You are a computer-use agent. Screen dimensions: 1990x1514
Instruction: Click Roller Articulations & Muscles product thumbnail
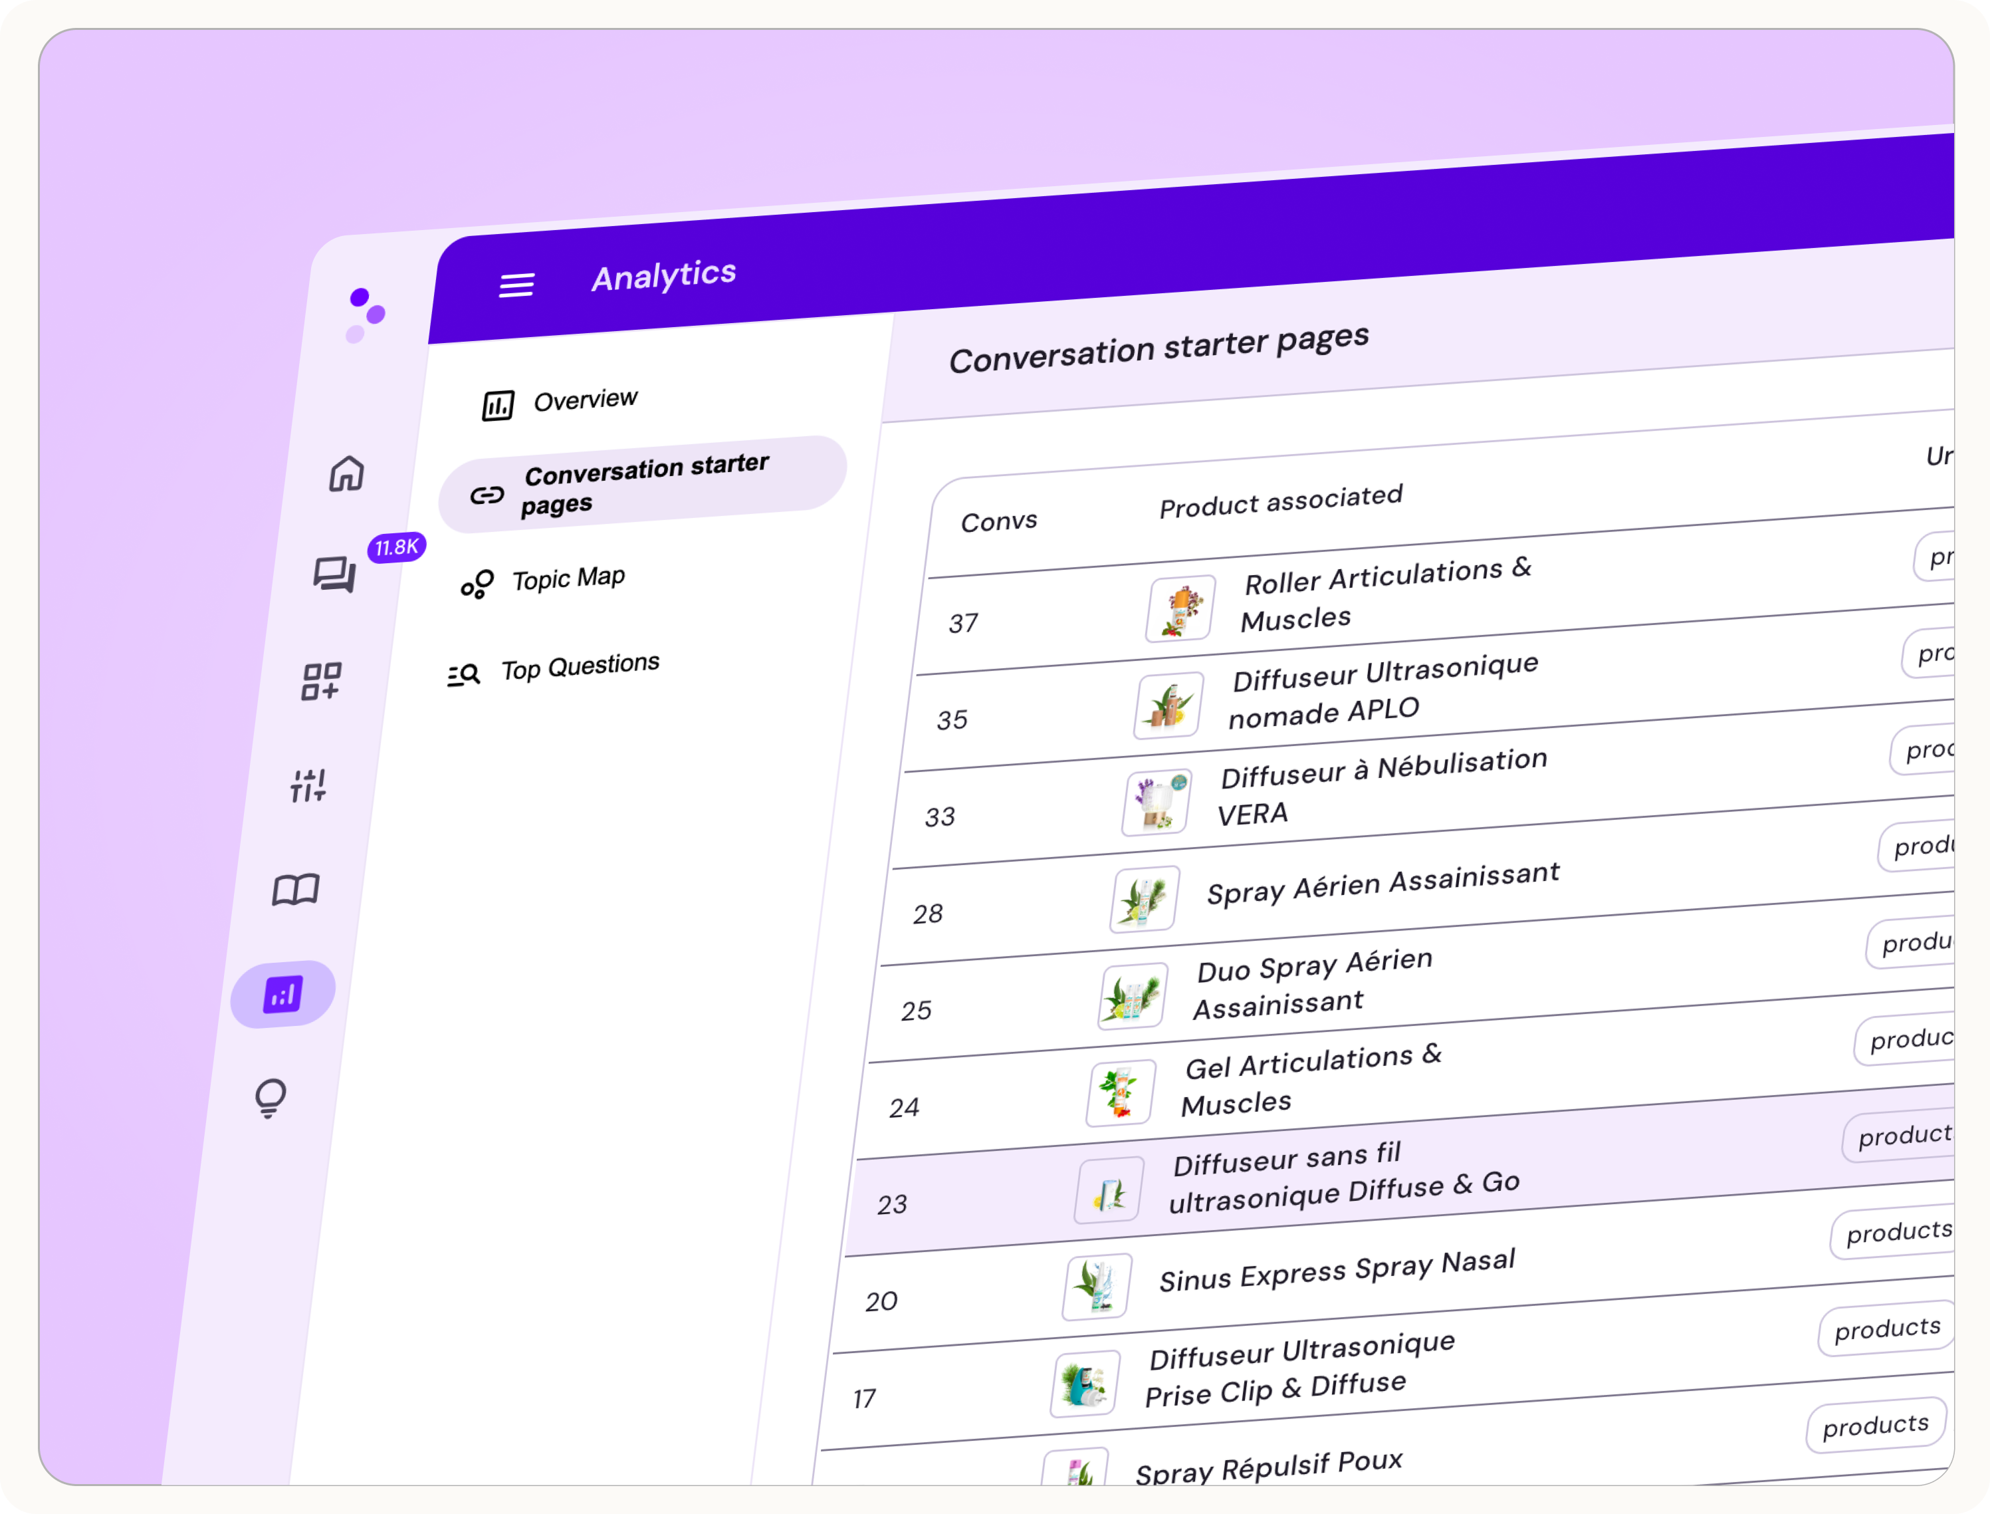[1180, 609]
